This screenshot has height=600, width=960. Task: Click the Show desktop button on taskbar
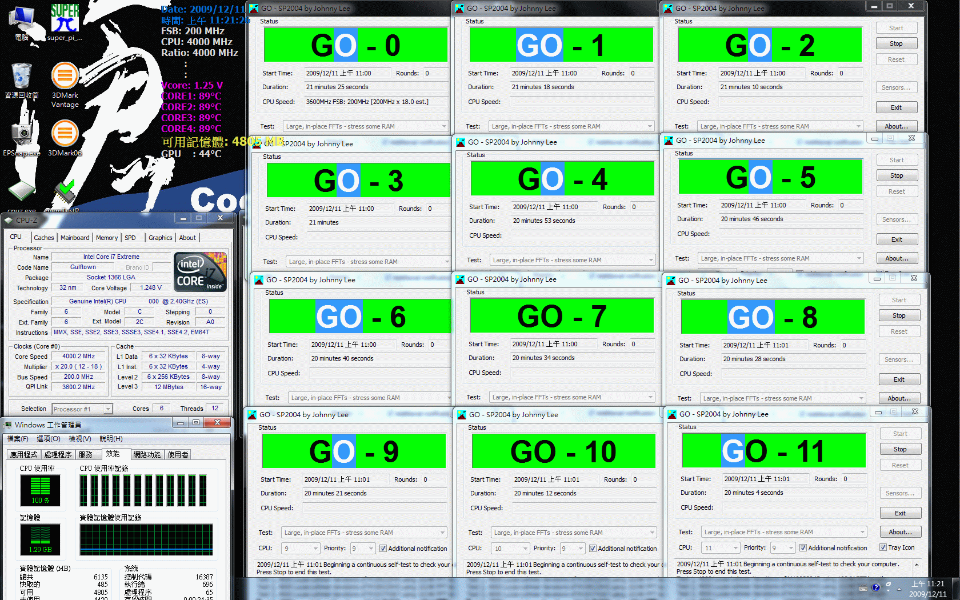click(x=955, y=589)
